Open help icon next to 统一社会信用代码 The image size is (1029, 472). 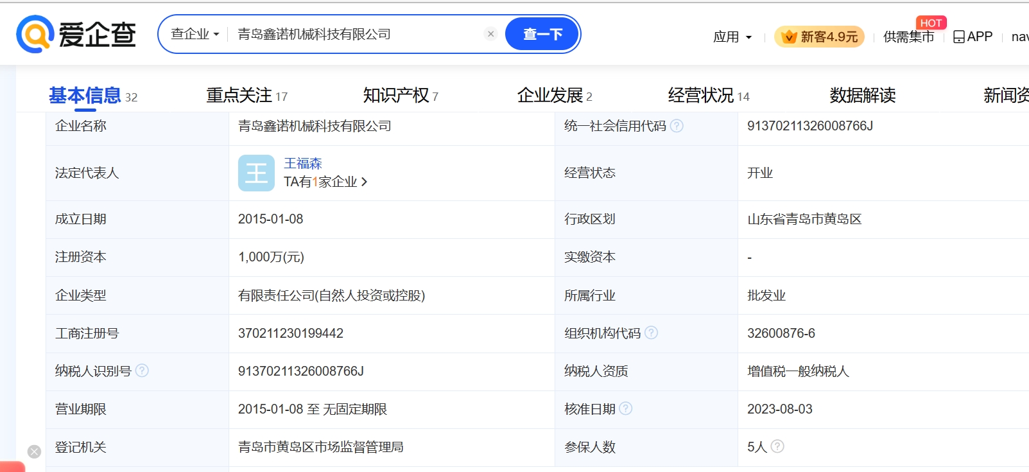click(x=677, y=126)
